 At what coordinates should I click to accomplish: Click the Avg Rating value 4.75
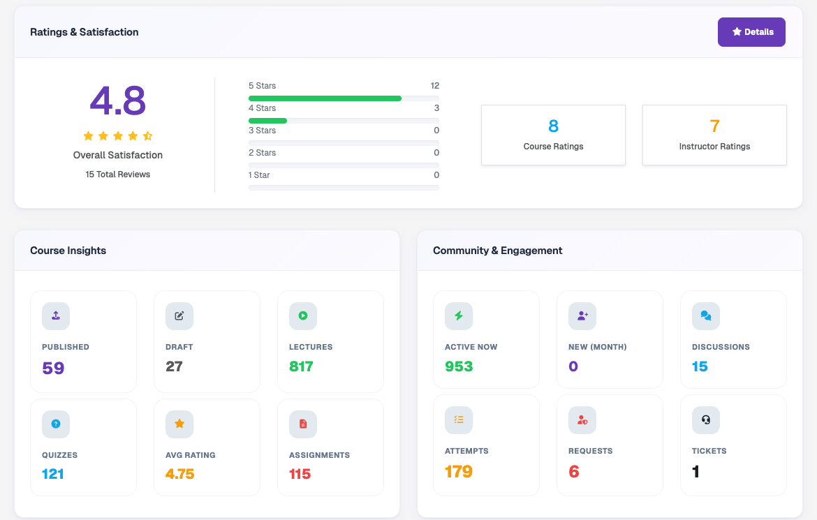tap(179, 474)
